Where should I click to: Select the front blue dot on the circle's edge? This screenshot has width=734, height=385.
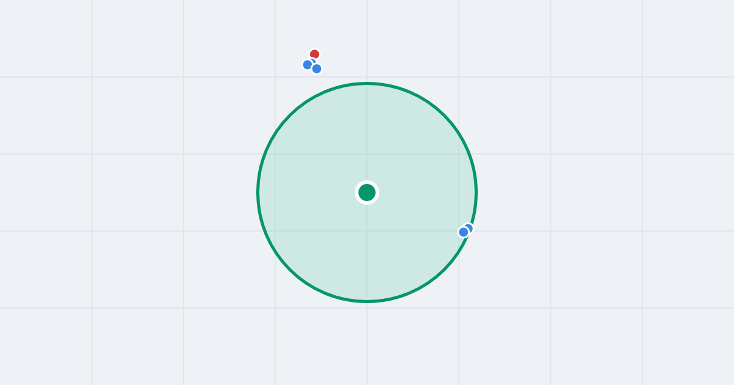tap(464, 232)
